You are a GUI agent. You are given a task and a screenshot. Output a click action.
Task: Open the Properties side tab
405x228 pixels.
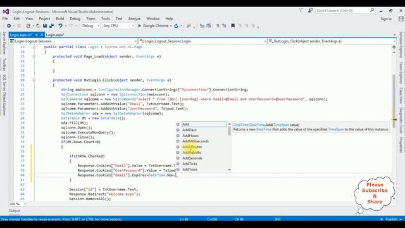(401, 145)
